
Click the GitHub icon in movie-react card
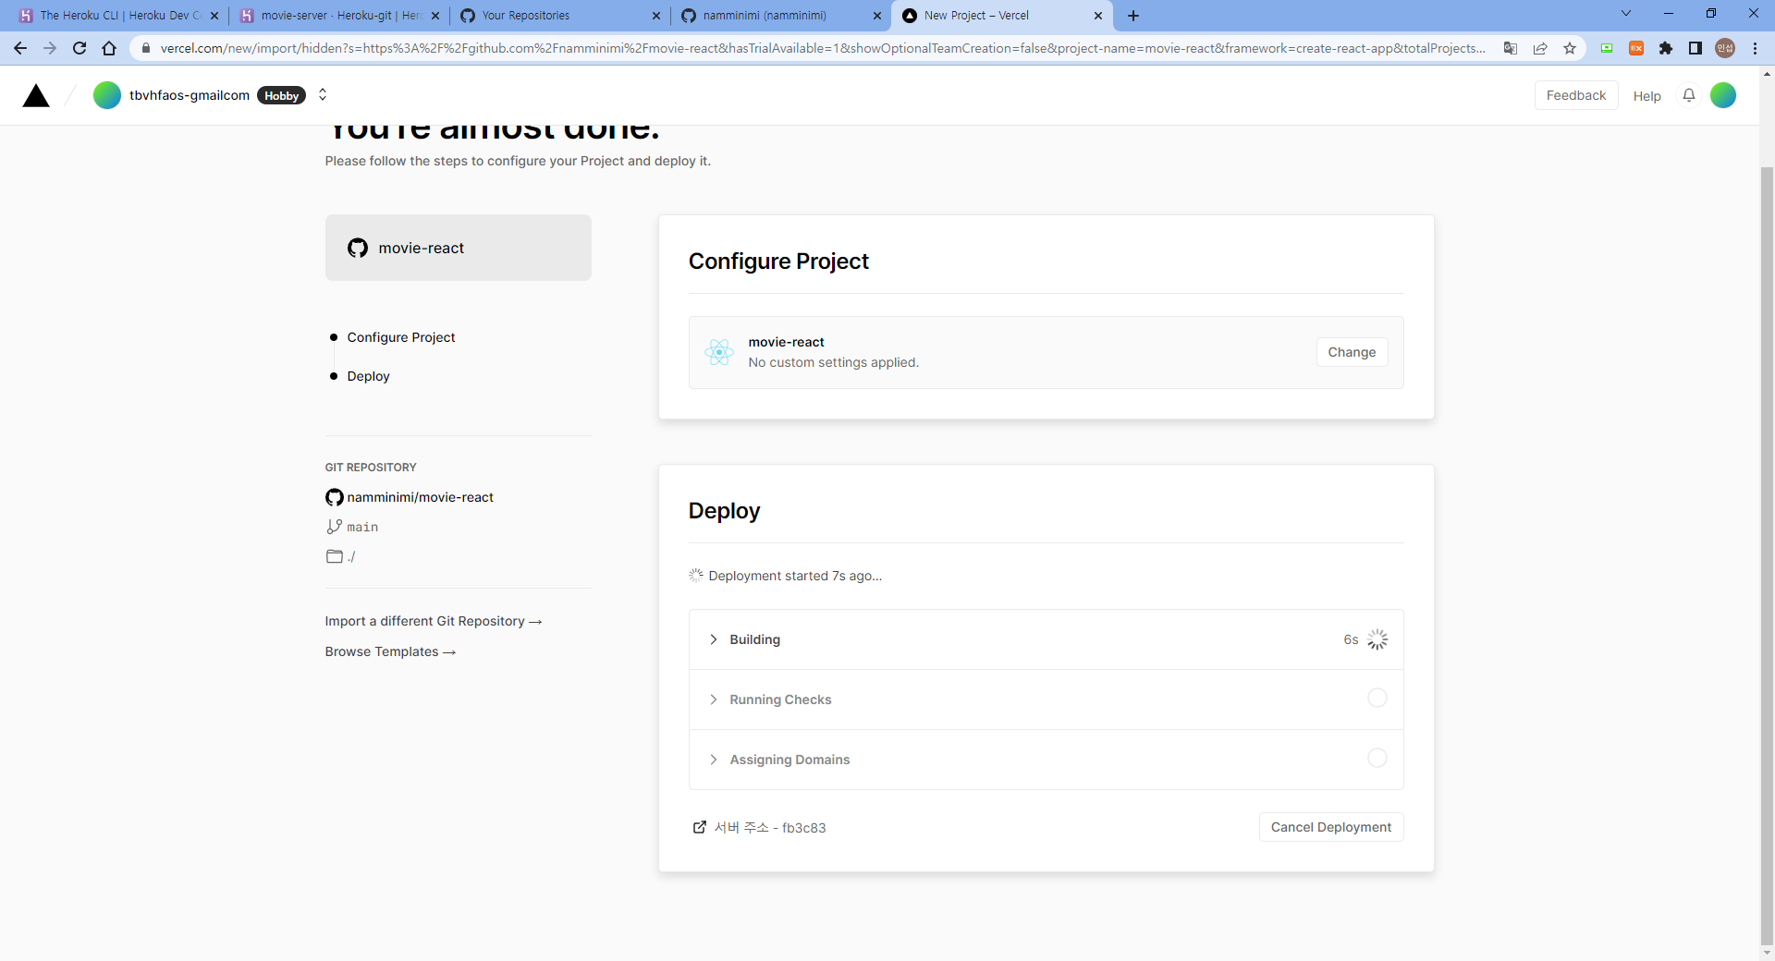coord(358,248)
